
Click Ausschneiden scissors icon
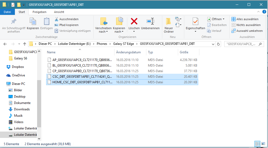point(56,19)
